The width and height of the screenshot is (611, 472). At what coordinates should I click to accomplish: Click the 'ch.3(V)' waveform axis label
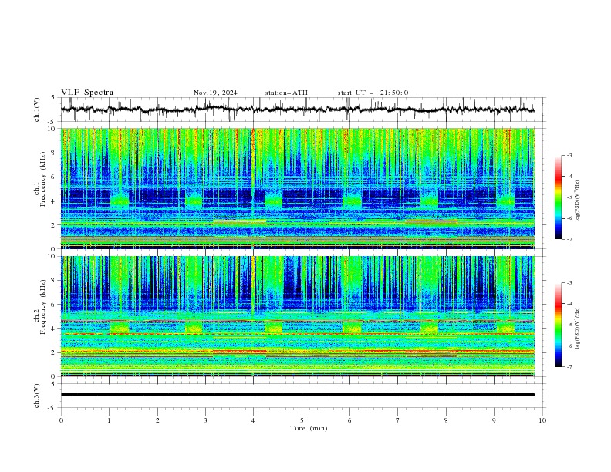point(37,396)
